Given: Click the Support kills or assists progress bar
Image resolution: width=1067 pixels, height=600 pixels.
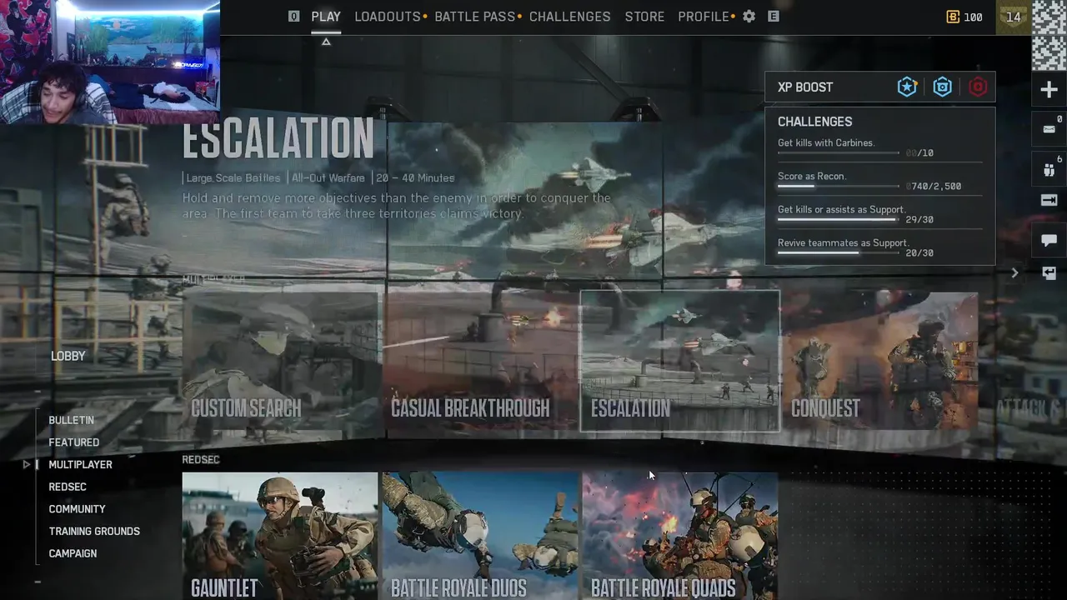Looking at the screenshot, I should tap(839, 220).
